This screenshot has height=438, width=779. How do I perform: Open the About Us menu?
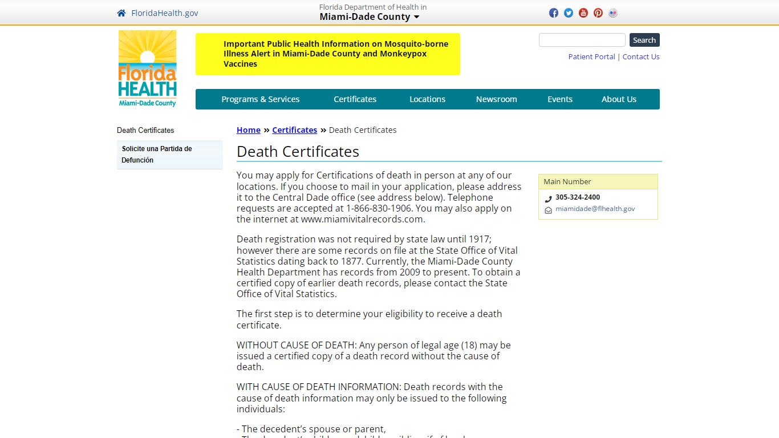[x=619, y=99]
